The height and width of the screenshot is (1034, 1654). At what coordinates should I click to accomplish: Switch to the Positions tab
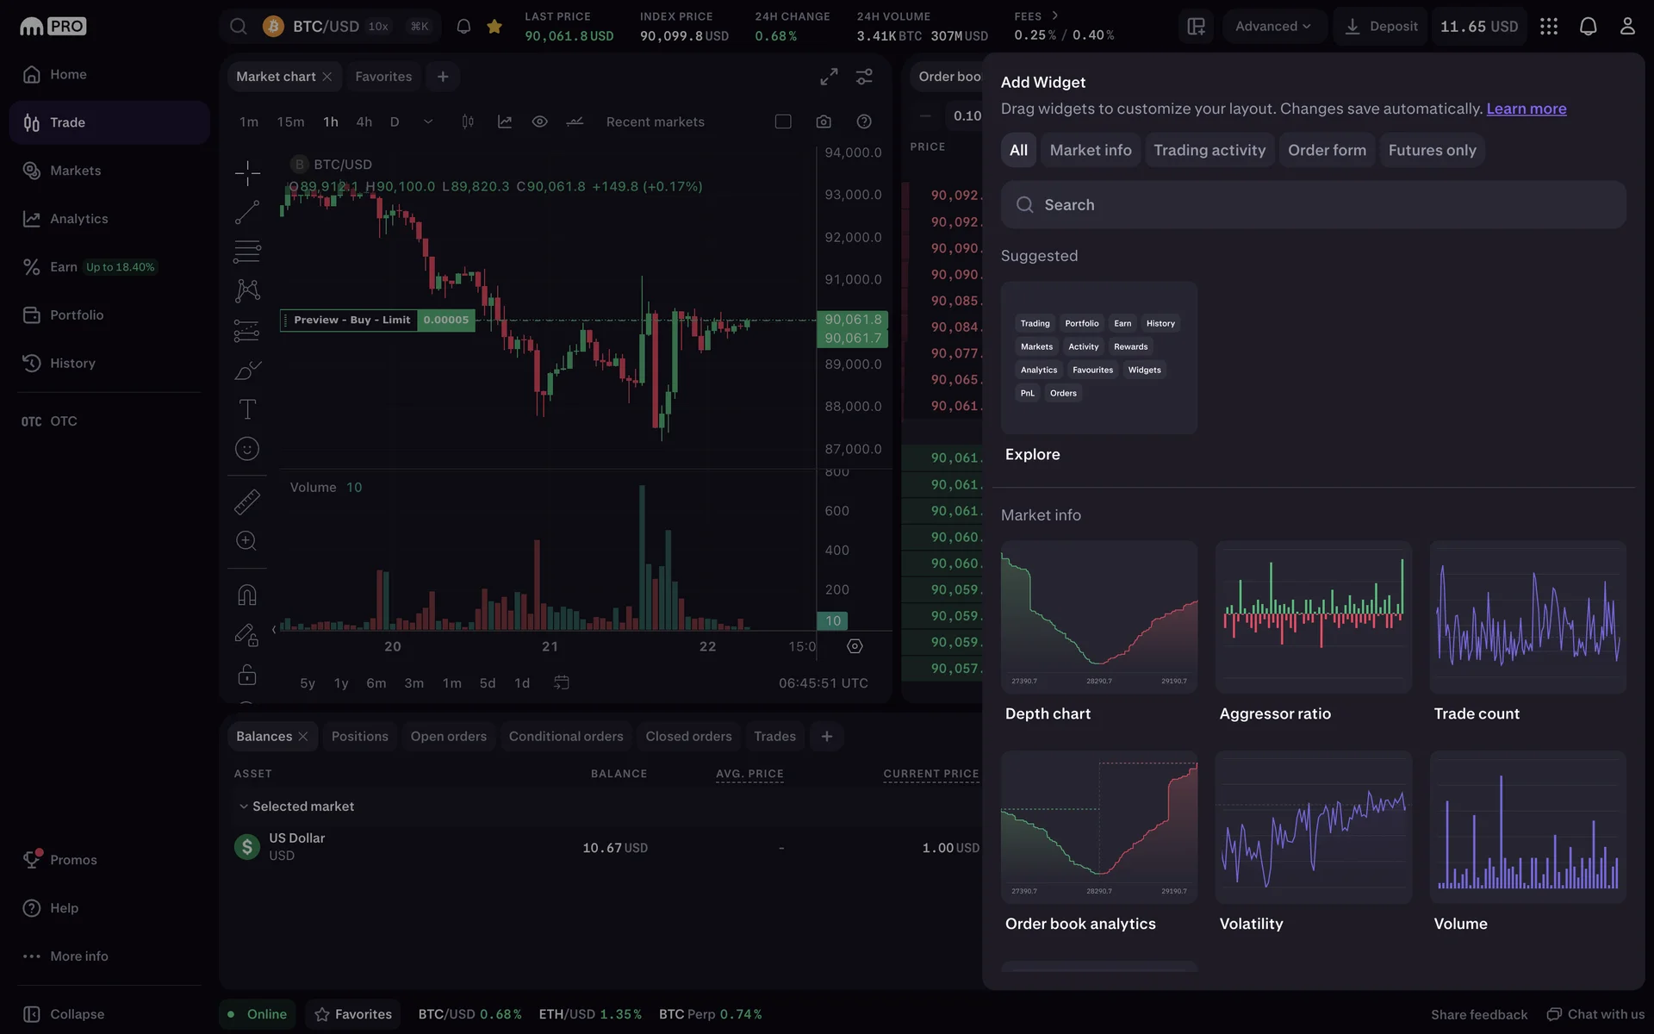pyautogui.click(x=359, y=737)
